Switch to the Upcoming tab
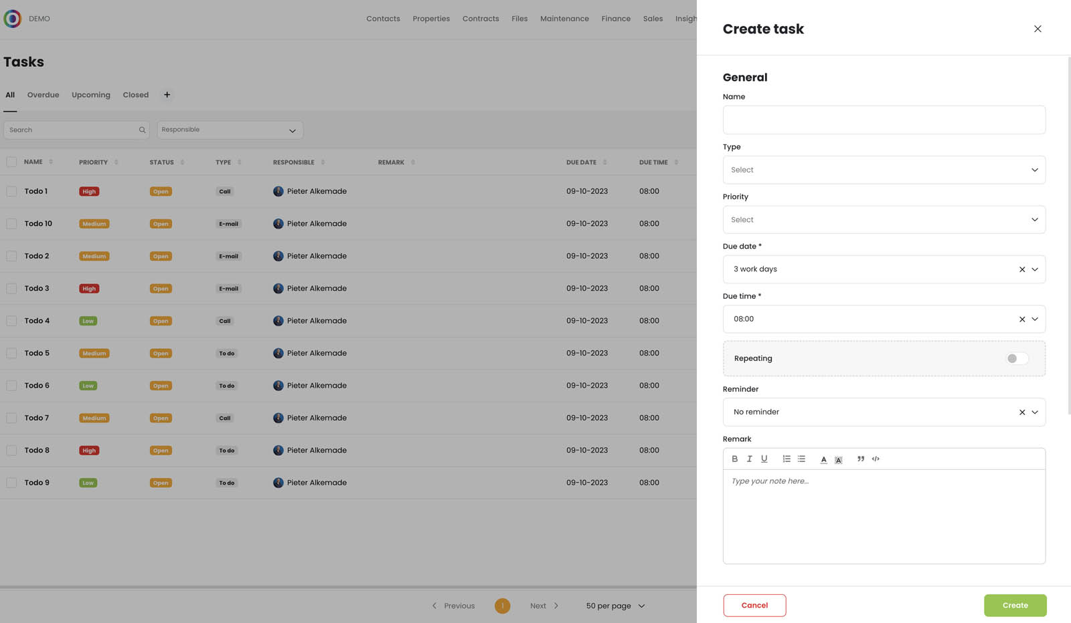 tap(91, 95)
